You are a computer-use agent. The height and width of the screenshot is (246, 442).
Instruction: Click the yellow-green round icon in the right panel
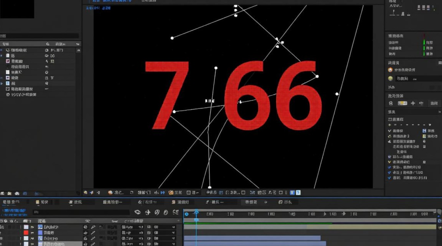pos(390,78)
